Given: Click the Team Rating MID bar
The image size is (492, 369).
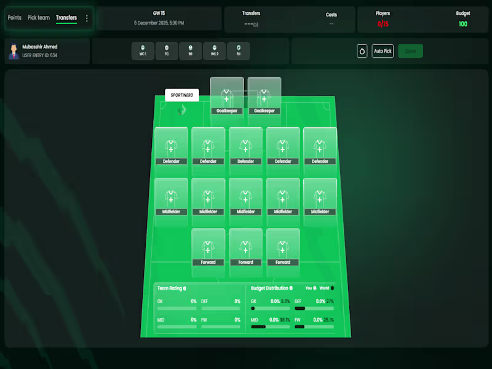Looking at the screenshot, I should pyautogui.click(x=177, y=327).
